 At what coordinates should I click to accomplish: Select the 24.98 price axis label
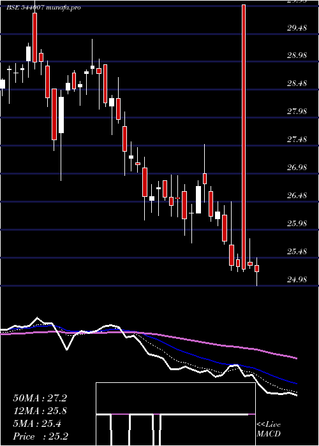click(297, 279)
